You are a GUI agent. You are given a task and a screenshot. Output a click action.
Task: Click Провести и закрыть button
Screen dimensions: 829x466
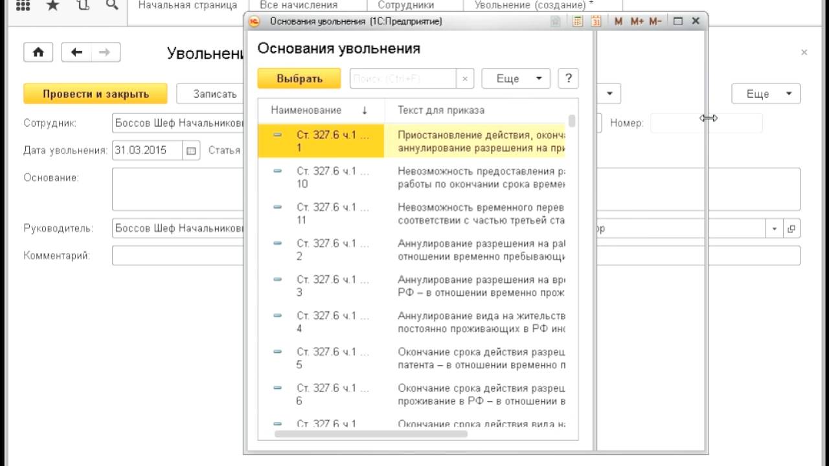point(96,94)
